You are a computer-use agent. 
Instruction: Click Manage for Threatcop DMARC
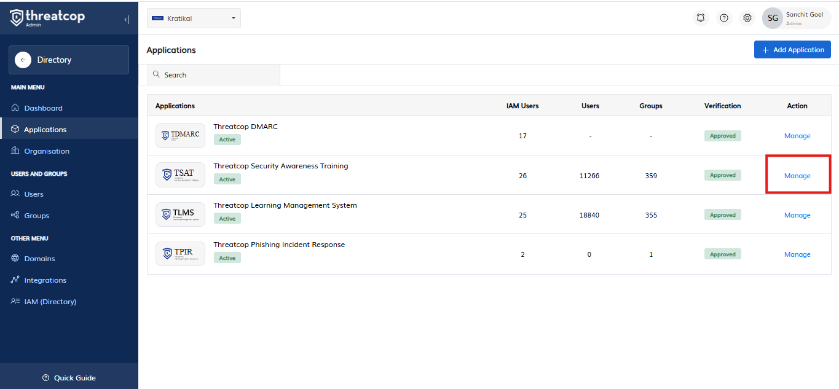797,136
